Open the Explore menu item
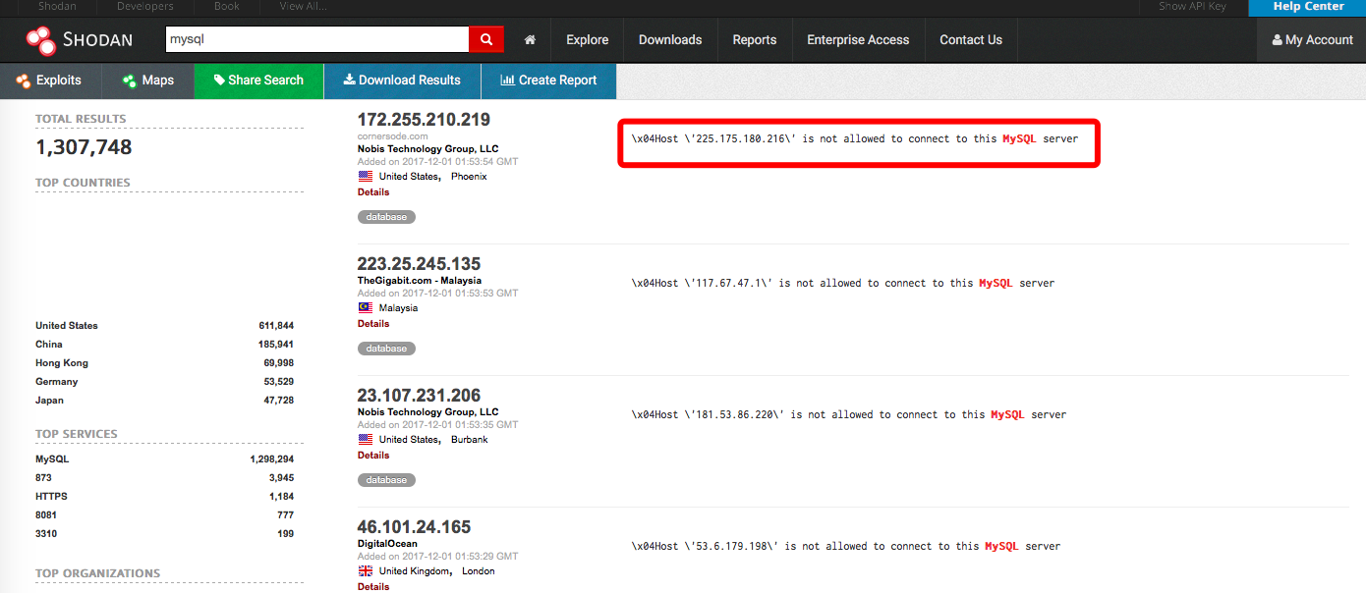This screenshot has height=593, width=1366. tap(587, 40)
